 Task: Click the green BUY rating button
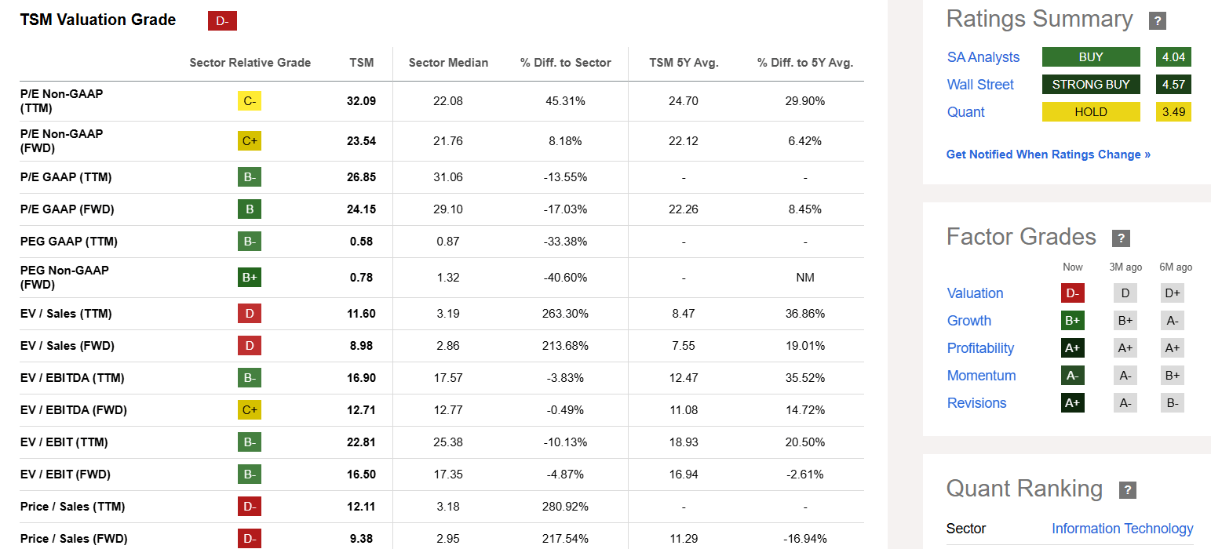point(1091,57)
